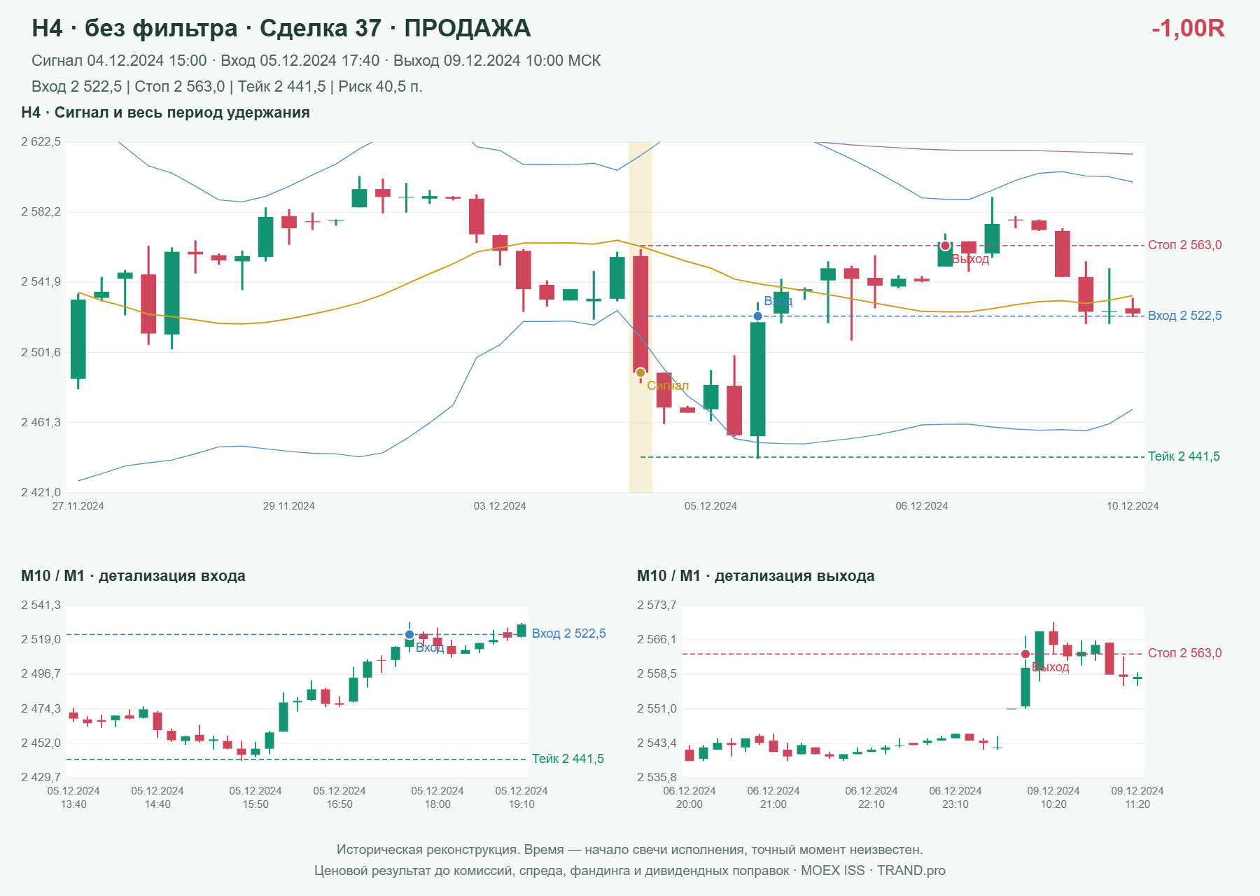Click the time label '06.12.2024 23:10'

[955, 797]
